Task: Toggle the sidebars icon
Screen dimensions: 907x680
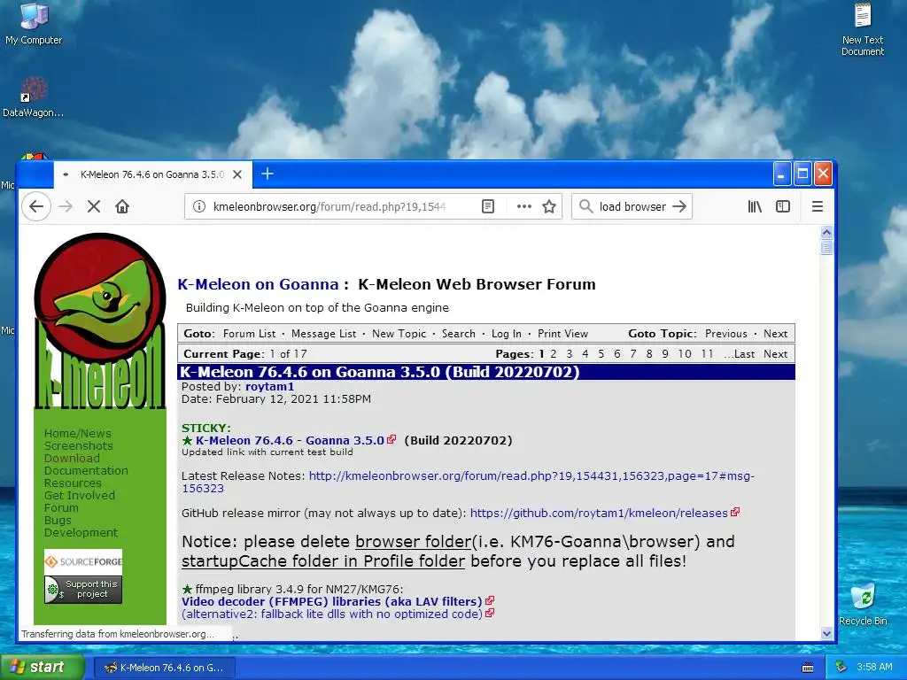Action: (x=783, y=206)
